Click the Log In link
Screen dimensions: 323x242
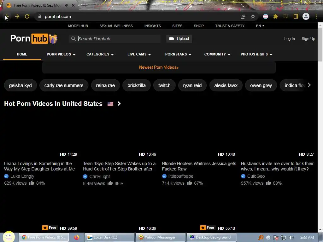290,39
